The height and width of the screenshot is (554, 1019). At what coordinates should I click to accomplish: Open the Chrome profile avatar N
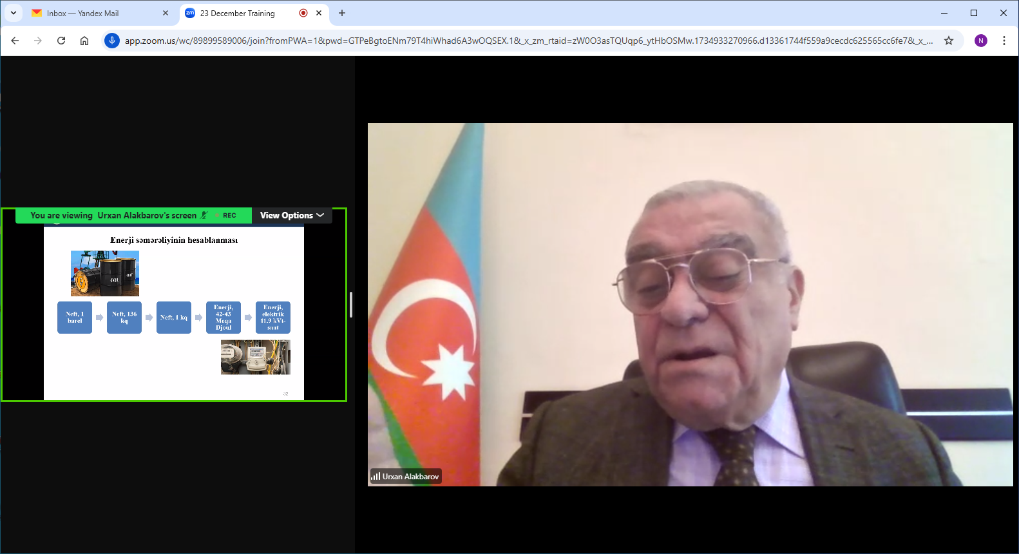point(981,41)
